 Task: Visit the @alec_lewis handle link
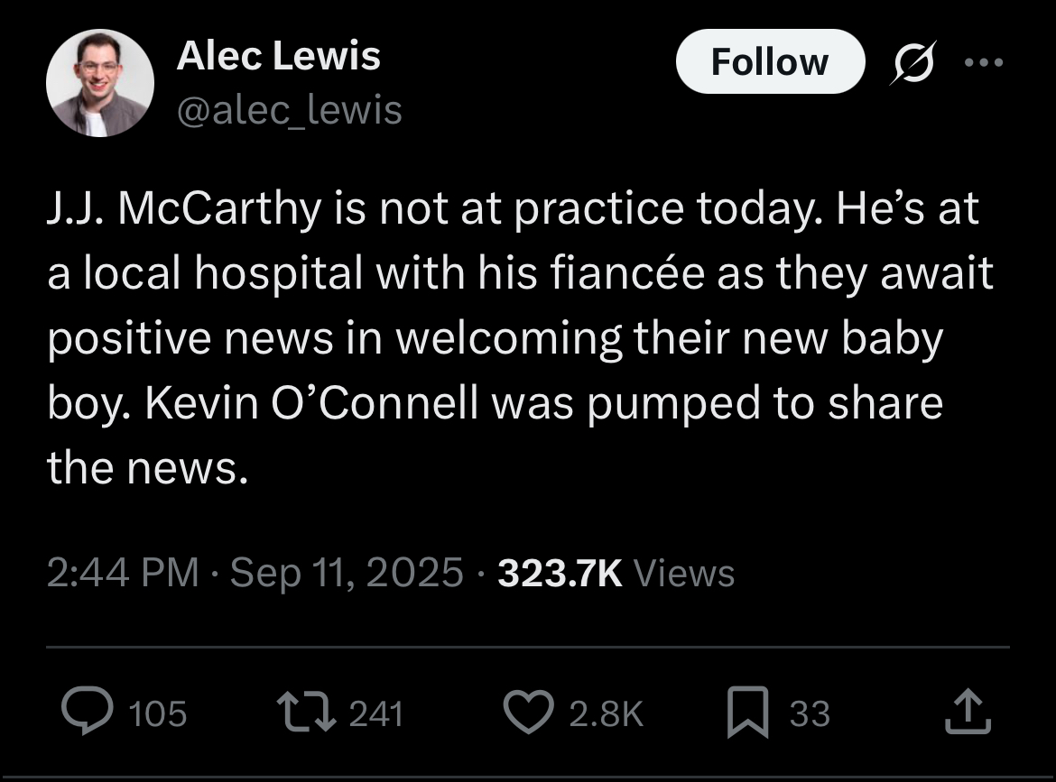click(289, 110)
